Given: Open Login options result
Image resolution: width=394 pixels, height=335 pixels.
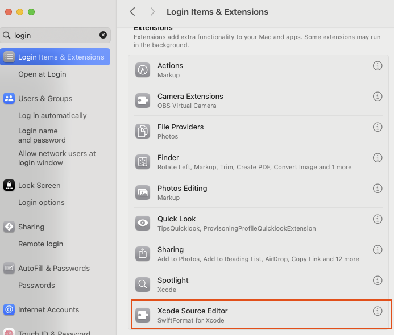Looking at the screenshot, I should click(42, 203).
